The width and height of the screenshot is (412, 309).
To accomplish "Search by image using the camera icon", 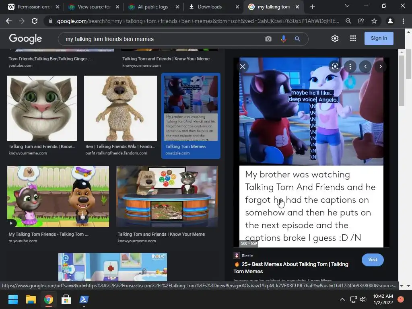I will click(268, 39).
